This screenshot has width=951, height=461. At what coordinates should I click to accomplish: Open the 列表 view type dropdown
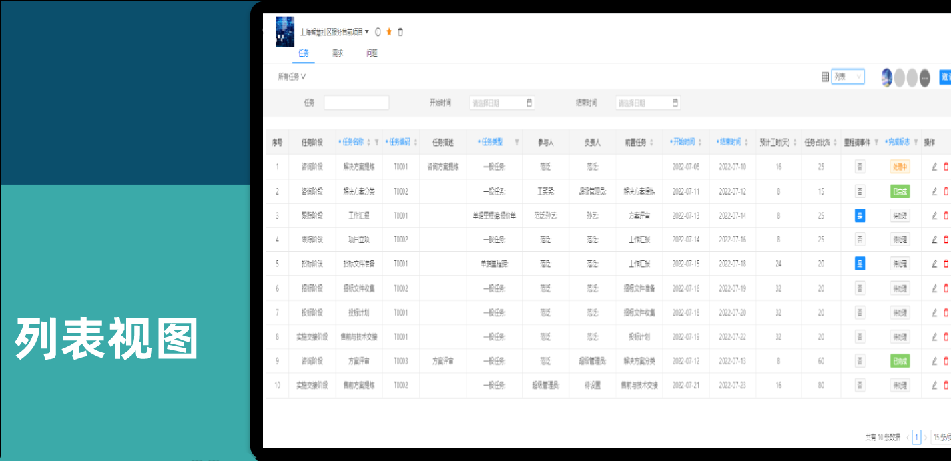pyautogui.click(x=848, y=77)
